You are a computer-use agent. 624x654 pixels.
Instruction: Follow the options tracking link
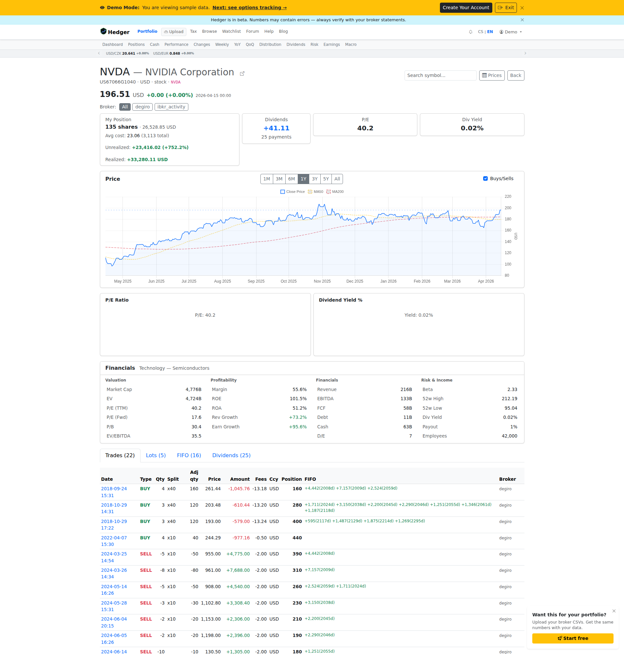pos(250,8)
